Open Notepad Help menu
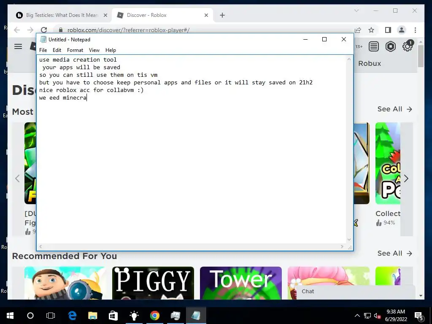The height and width of the screenshot is (324, 432). [111, 50]
